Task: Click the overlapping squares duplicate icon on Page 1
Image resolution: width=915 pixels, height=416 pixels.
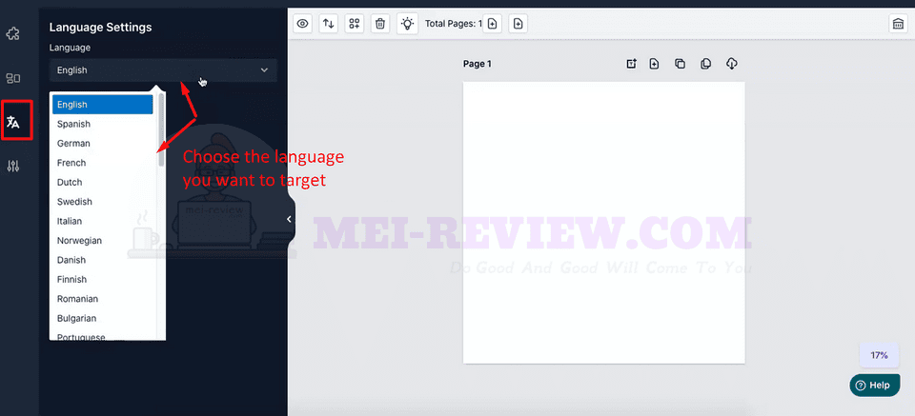Action: click(680, 64)
